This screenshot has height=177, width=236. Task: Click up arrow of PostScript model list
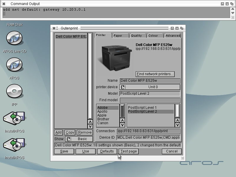click(x=178, y=120)
